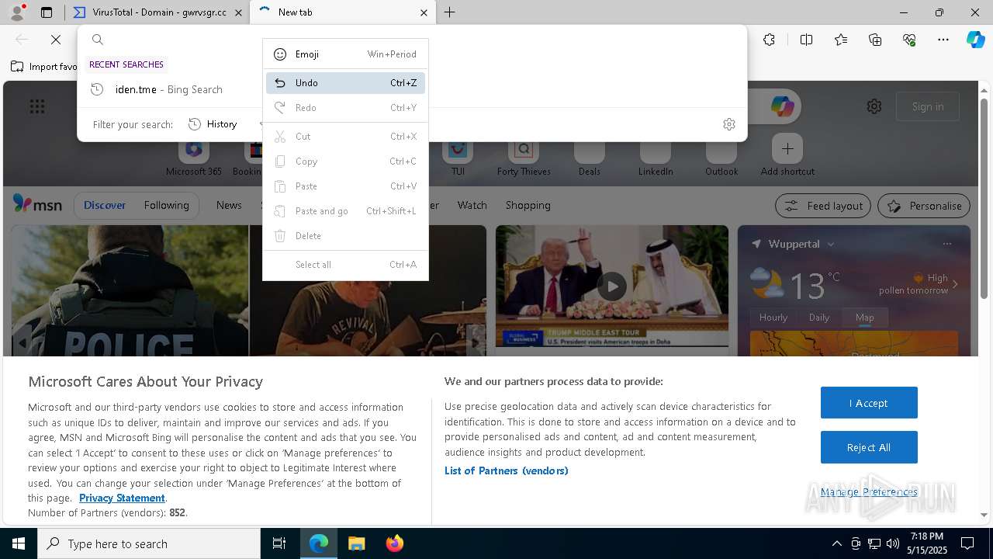This screenshot has width=993, height=559.
Task: Open List of Partners (vendors) link
Action: click(x=506, y=470)
